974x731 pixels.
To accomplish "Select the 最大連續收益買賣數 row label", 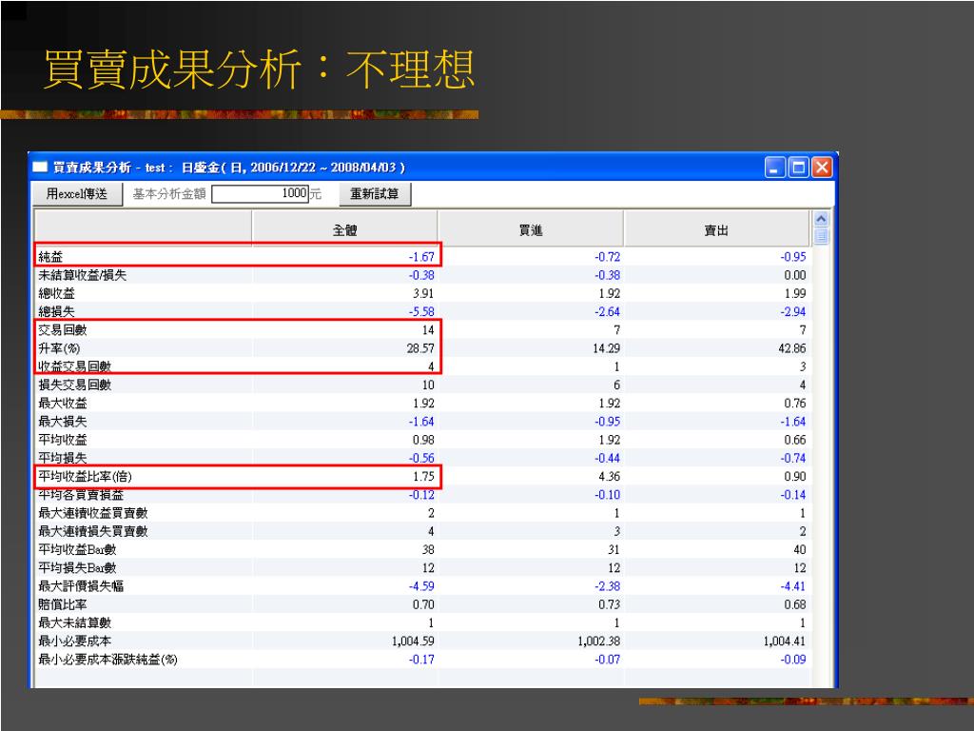I will coord(93,513).
